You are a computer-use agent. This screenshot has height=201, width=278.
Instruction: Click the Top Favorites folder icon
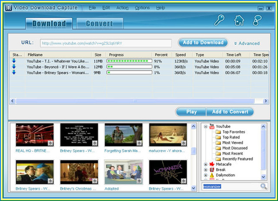218,132
